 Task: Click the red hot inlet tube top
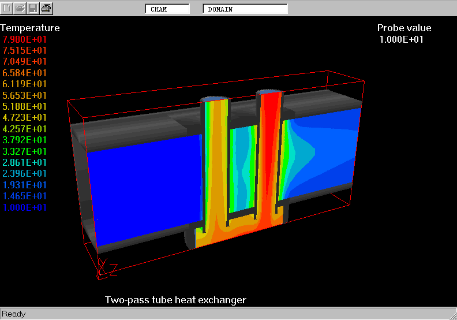pyautogui.click(x=269, y=92)
